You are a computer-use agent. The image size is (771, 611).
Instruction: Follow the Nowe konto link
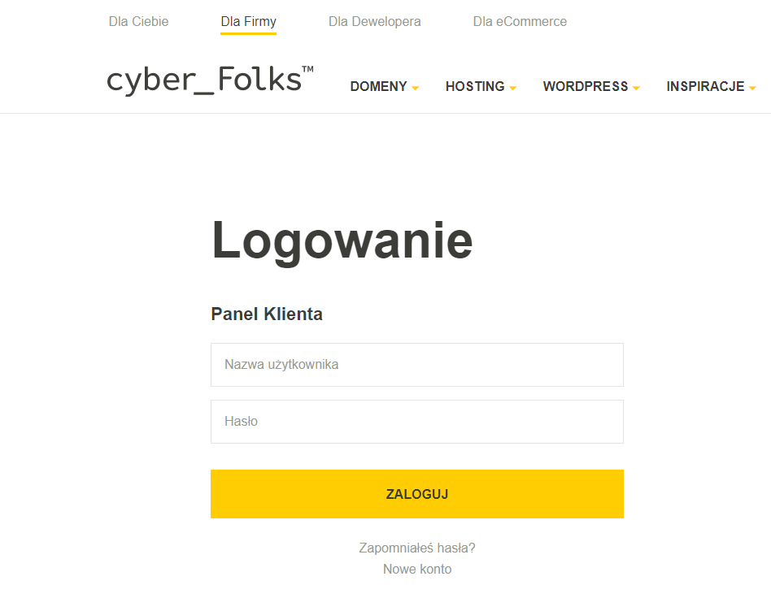[x=417, y=570]
